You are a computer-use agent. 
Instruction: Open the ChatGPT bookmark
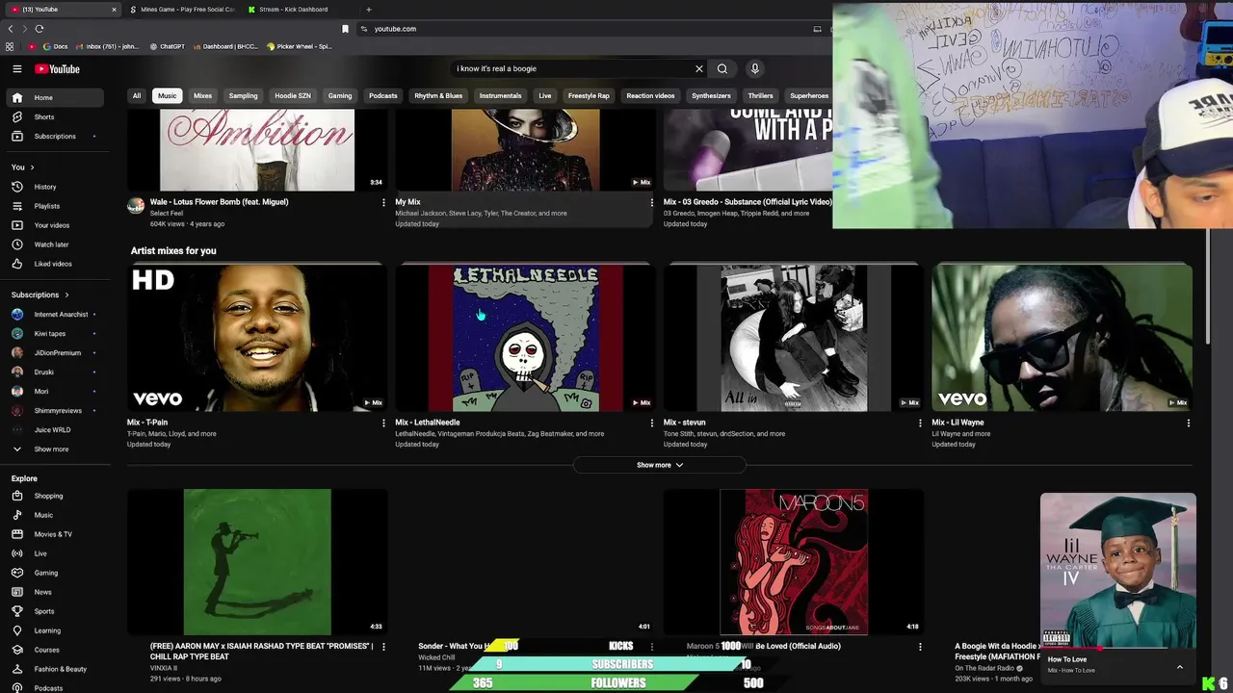[x=167, y=46]
